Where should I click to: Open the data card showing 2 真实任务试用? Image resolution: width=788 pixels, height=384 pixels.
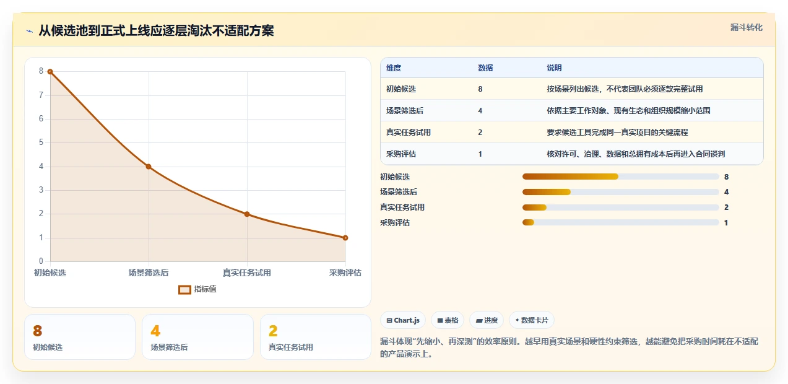click(316, 337)
